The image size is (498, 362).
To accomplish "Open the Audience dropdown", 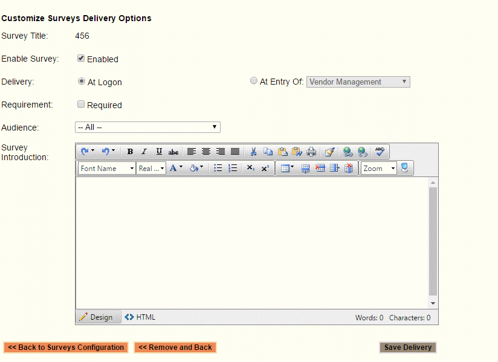I will click(147, 127).
